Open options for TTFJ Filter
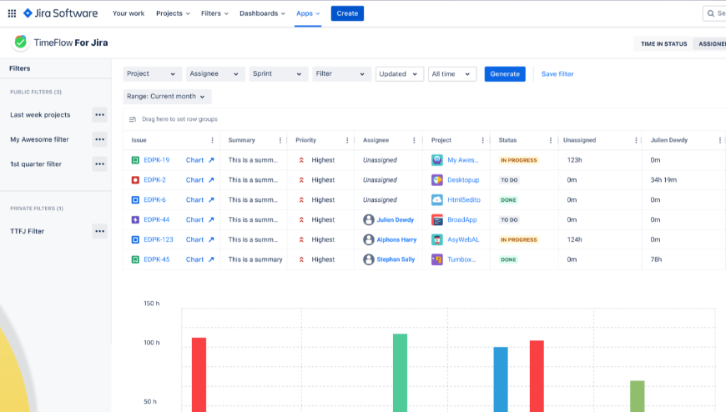The image size is (726, 412). tap(99, 231)
